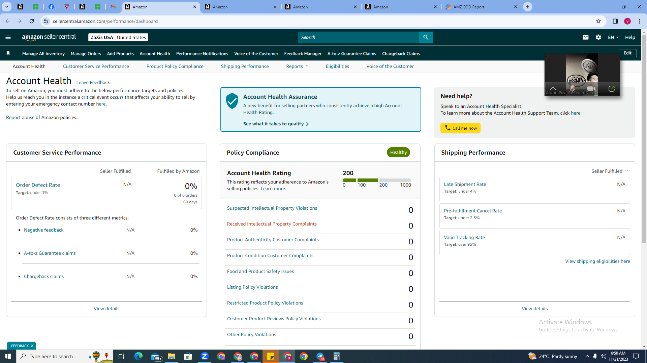Image resolution: width=647 pixels, height=363 pixels.
Task: Click the Amazon Seller Central logo
Action: (49, 37)
